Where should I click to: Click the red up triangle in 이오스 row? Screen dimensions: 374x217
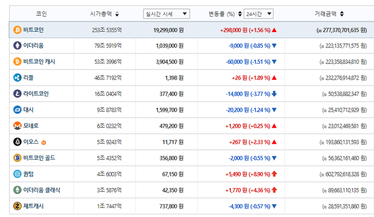[274, 142]
